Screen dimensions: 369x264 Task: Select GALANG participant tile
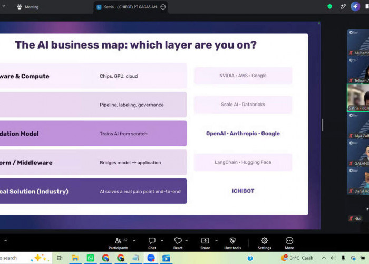[x=358, y=153]
